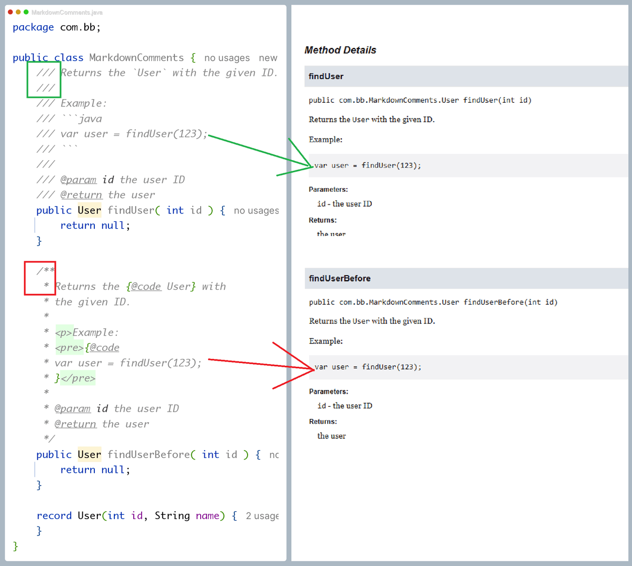632x566 pixels.
Task: Click findUser( method name in code
Action: click(x=134, y=210)
